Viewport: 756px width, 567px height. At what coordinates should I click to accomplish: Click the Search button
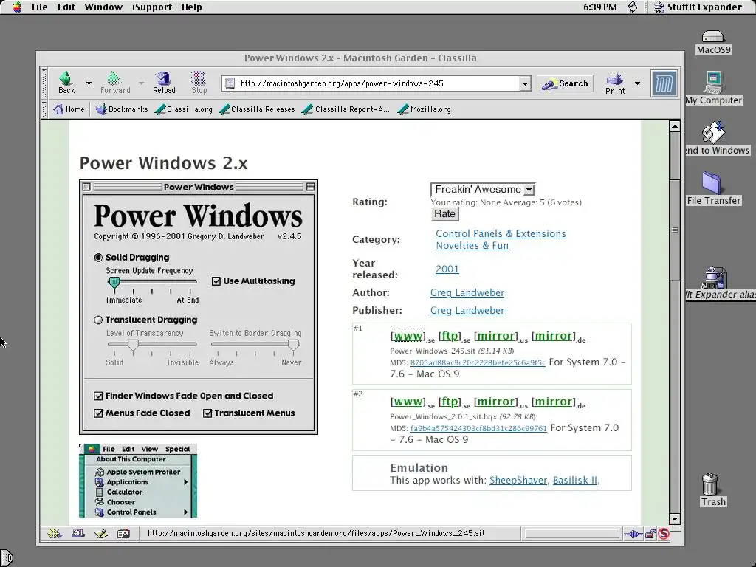click(565, 84)
